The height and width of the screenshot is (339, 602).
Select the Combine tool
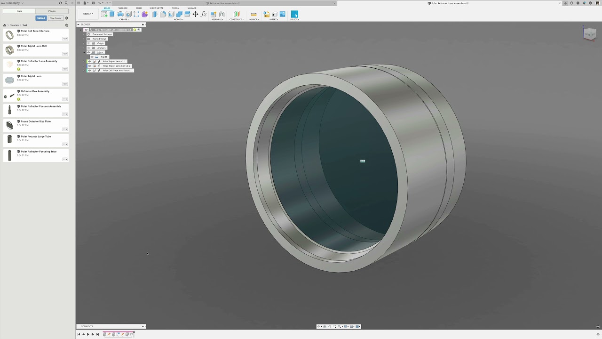tap(179, 14)
